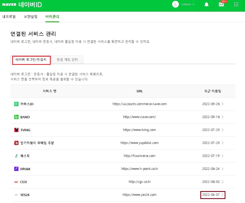Switch to 연결 계정 관리 tab

coord(67,60)
